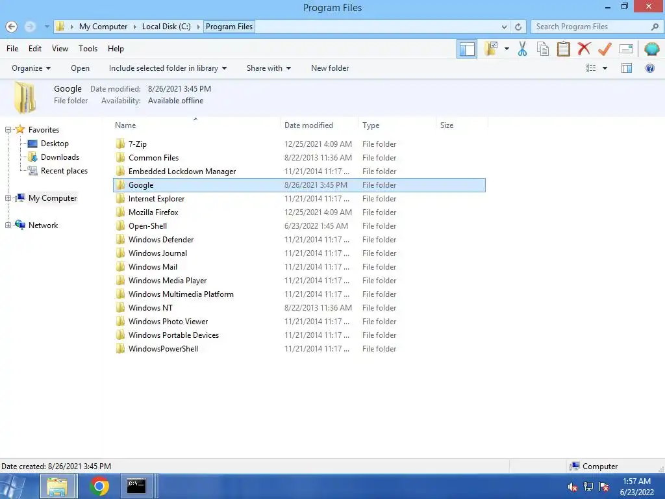Create a folder with New folder button
Viewport: 665px width, 499px height.
coord(329,68)
